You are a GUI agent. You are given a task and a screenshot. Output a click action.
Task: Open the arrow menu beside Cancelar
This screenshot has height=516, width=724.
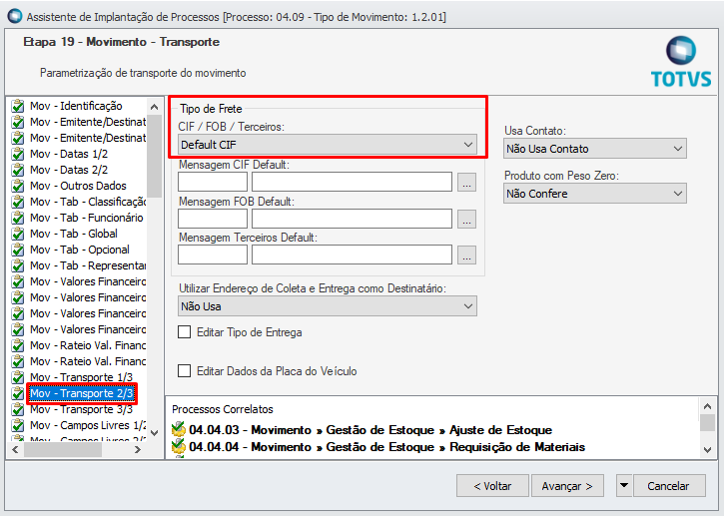pyautogui.click(x=624, y=485)
